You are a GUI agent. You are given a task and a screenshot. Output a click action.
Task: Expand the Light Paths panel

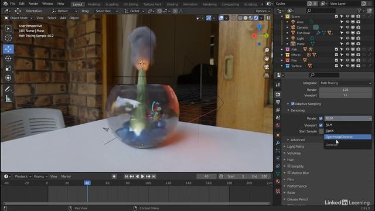coord(295,147)
